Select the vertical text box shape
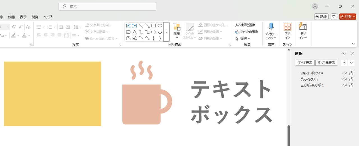The height and width of the screenshot is (146, 359). point(135,25)
